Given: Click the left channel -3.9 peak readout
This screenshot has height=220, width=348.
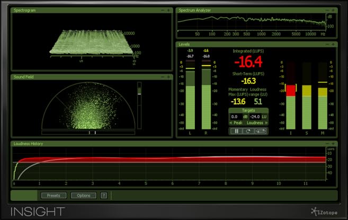Looking at the screenshot, I should (190, 51).
